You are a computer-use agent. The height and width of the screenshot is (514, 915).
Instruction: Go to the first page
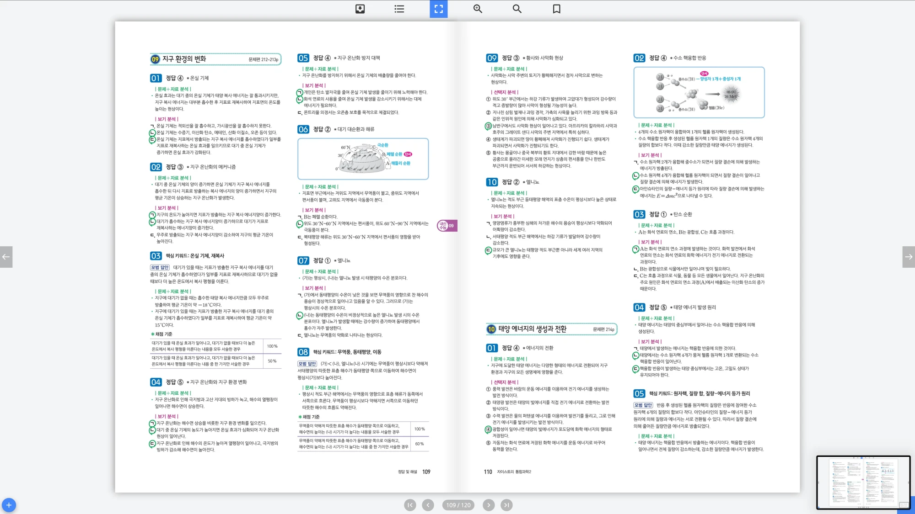coord(410,505)
